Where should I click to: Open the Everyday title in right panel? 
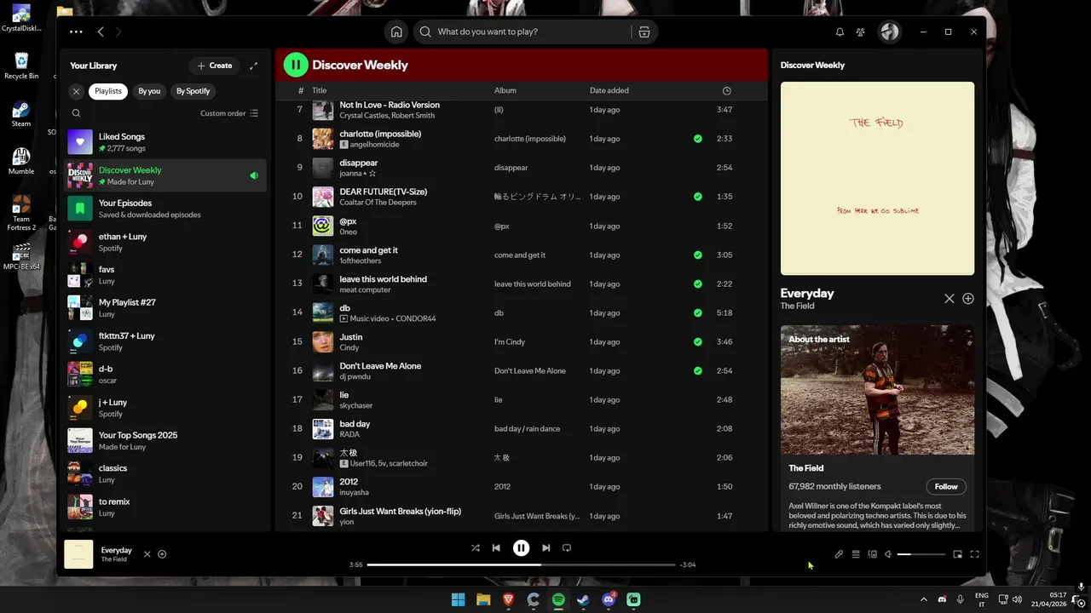(807, 293)
